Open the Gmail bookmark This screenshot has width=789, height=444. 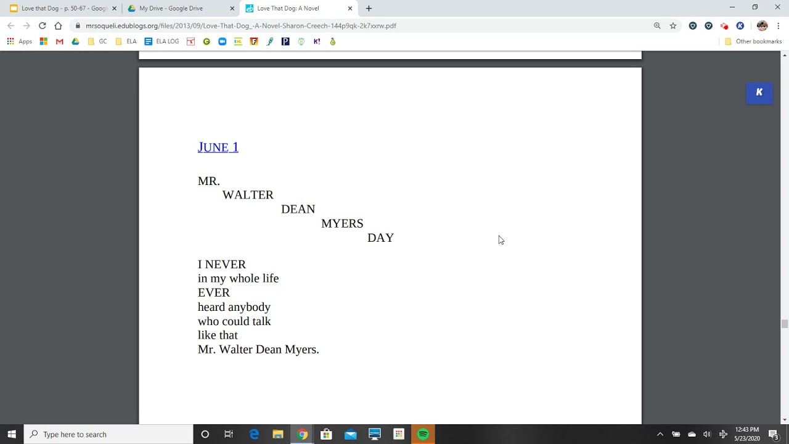(59, 41)
